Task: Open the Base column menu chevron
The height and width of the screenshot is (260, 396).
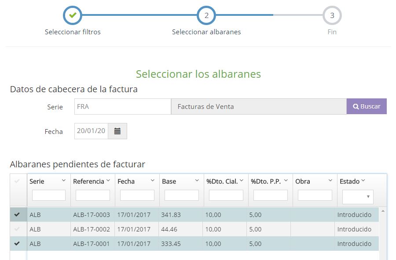Action: point(197,181)
